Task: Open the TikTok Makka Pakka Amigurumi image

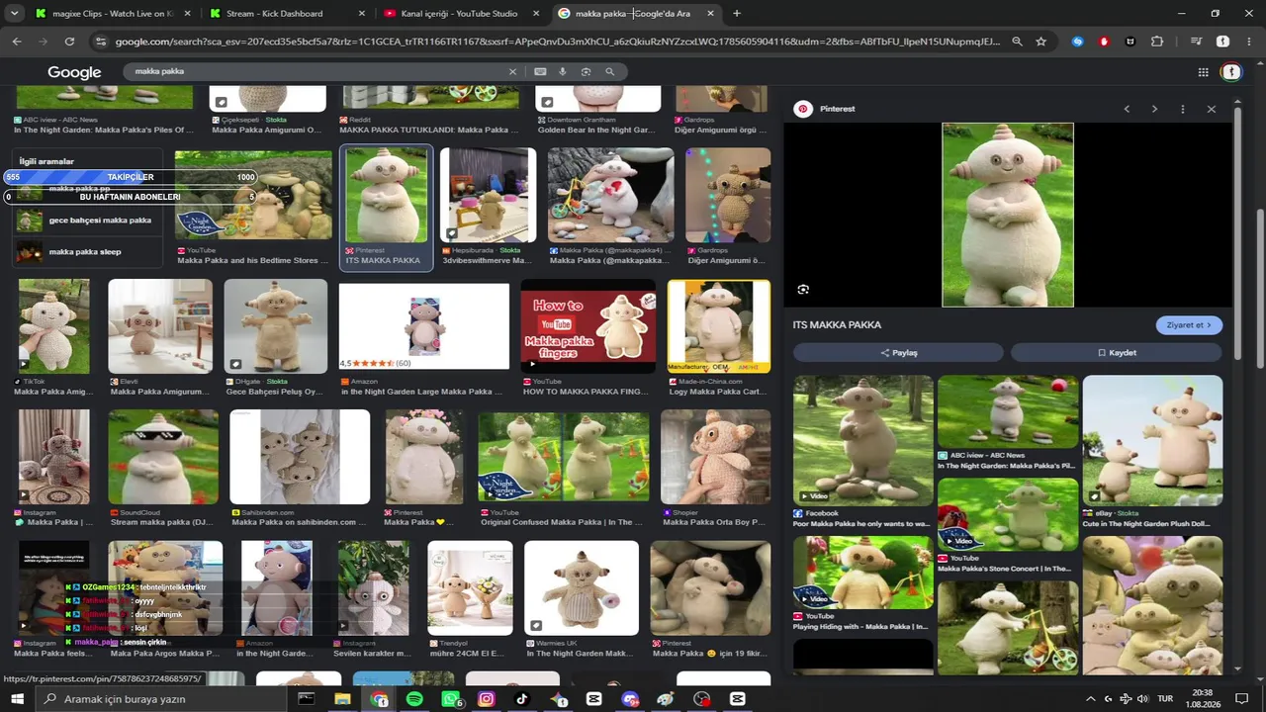Action: click(x=54, y=326)
